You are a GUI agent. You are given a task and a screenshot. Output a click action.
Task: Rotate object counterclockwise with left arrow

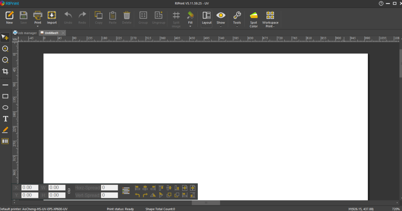pos(137,195)
